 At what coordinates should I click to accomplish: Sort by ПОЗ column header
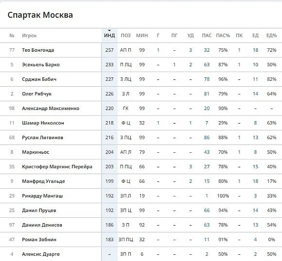click(126, 36)
